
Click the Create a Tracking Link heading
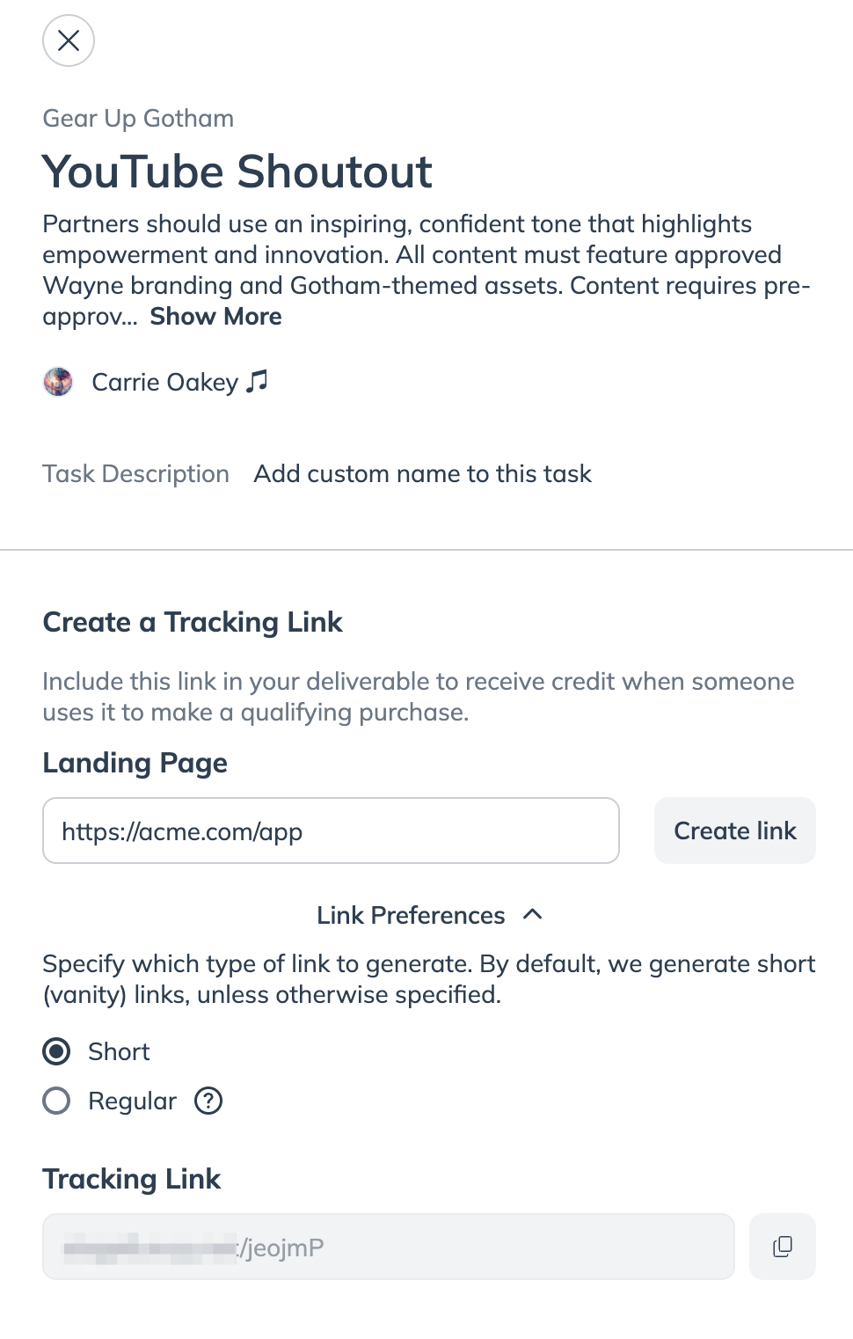coord(193,622)
